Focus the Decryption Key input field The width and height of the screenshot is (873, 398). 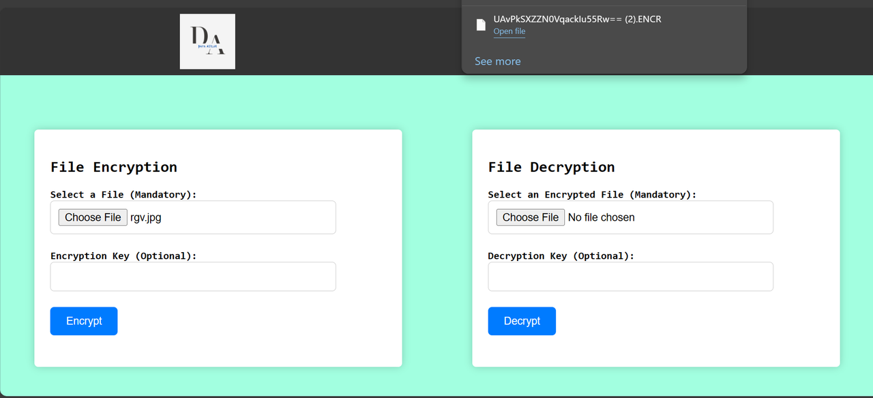pos(631,277)
